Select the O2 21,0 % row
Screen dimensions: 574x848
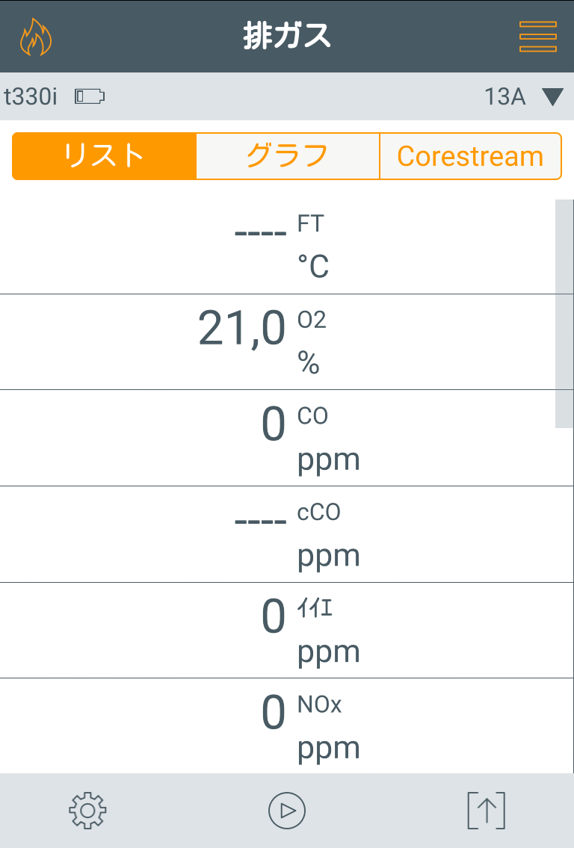(278, 342)
